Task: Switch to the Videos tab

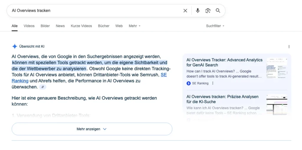Action: 29,26
